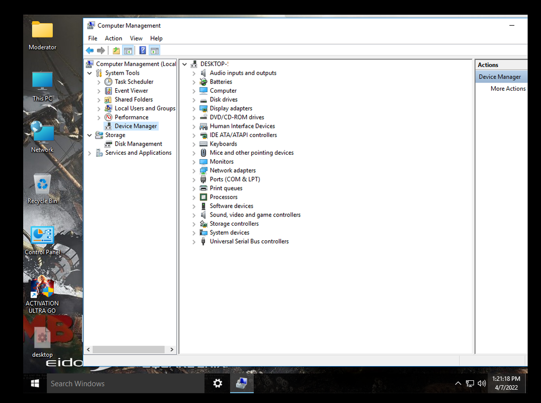Select the Moderator folder desktop icon
Viewport: 541px width, 403px height.
(x=42, y=36)
